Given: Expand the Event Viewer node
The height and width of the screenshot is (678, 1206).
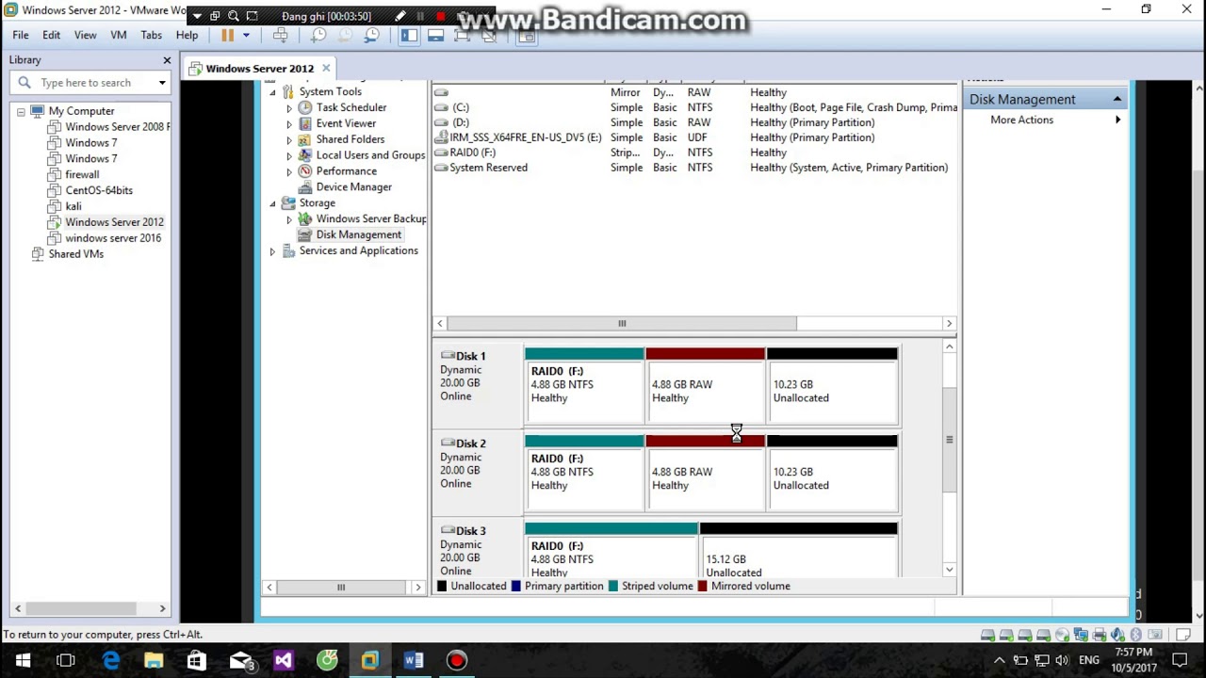Looking at the screenshot, I should coord(289,124).
